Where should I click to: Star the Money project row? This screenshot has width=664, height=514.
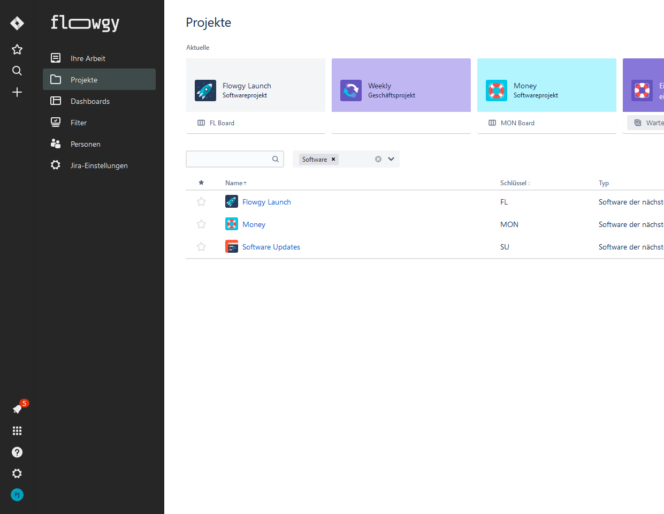pos(201,224)
